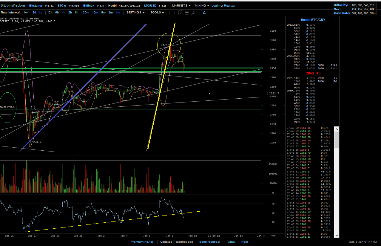Viewport: 381px width, 246px height.
Task: Click the Dec 27 date on time axis
Action: tap(32, 236)
